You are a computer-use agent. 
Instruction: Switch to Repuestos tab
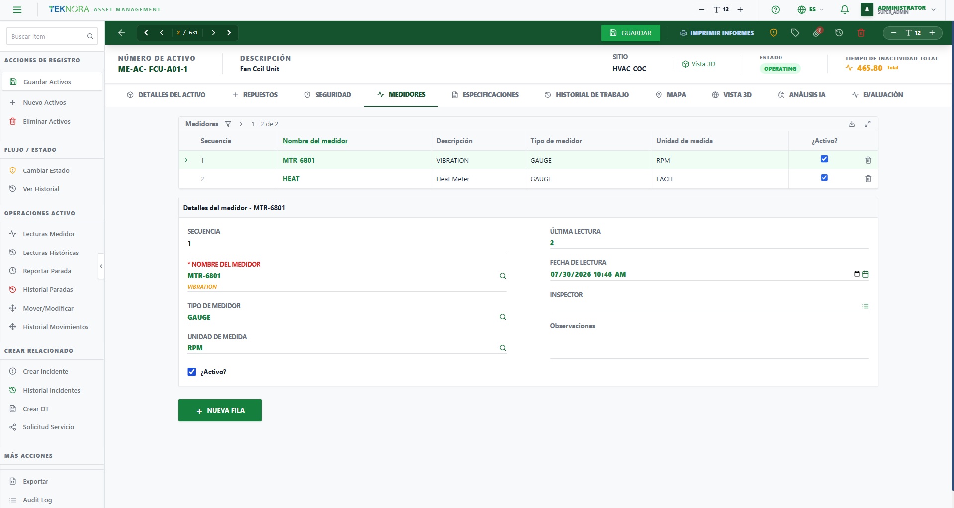tap(255, 95)
